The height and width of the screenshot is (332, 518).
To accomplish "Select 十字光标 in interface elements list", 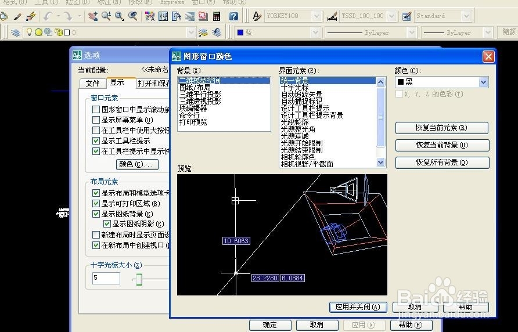I will [294, 88].
